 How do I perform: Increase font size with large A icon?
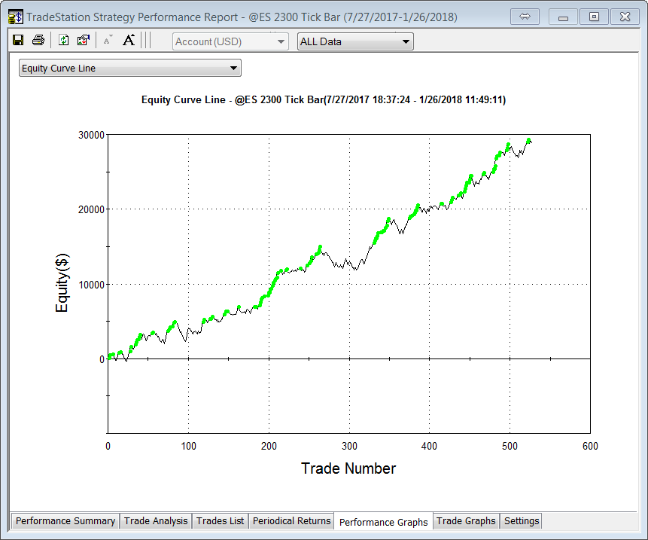(129, 41)
